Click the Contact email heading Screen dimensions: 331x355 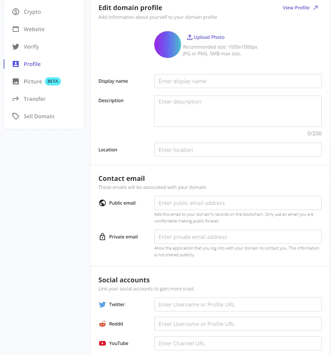(121, 179)
